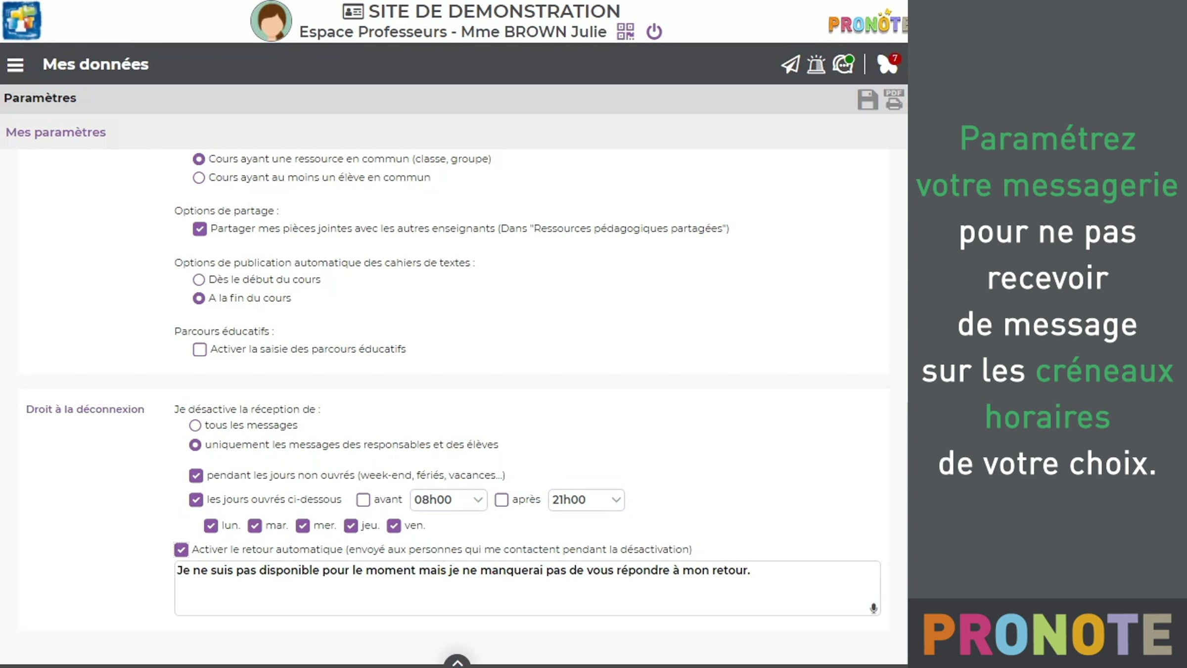Toggle 'les jours ouvrés ci-dessous' checkbox
The height and width of the screenshot is (668, 1187).
196,500
